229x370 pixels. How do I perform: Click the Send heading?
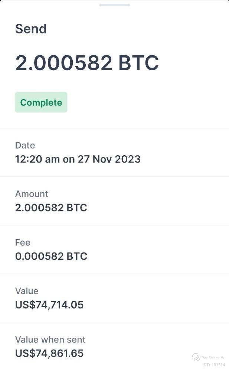pyautogui.click(x=31, y=29)
